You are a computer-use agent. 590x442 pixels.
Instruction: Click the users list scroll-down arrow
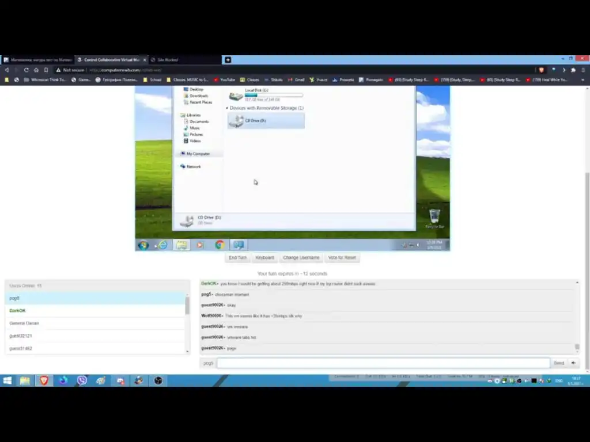(x=187, y=352)
